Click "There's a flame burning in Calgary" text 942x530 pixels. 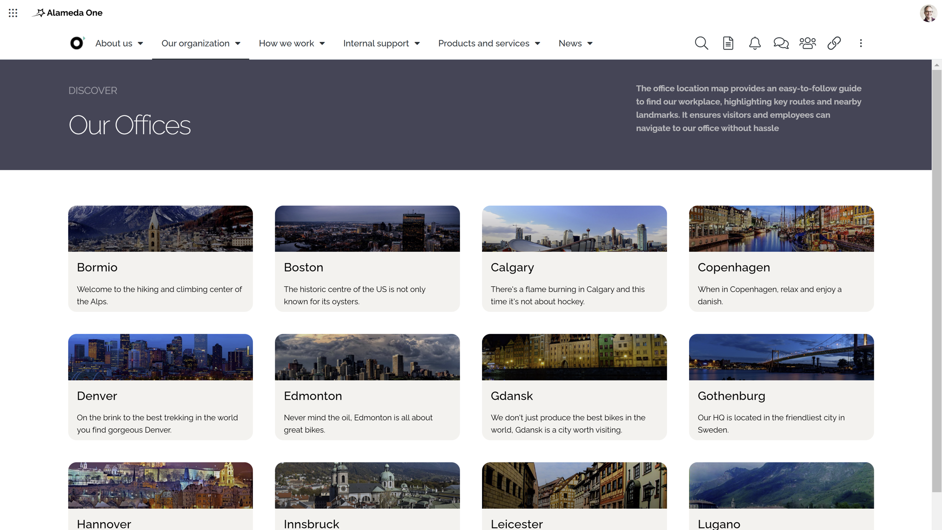(568, 295)
